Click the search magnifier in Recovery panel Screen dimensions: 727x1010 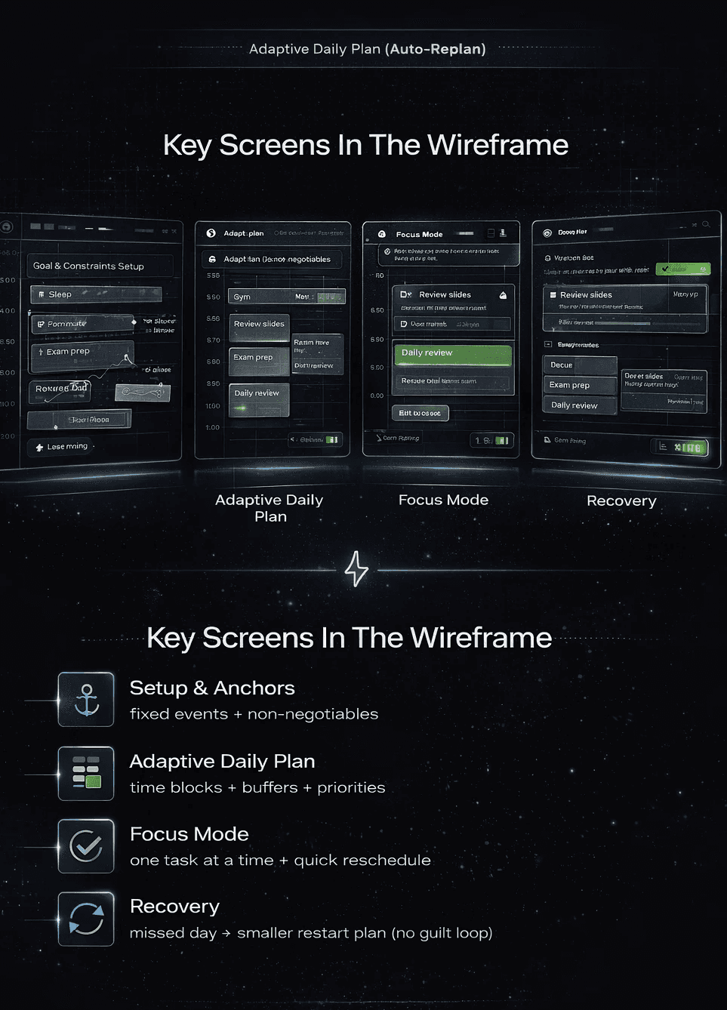(706, 224)
